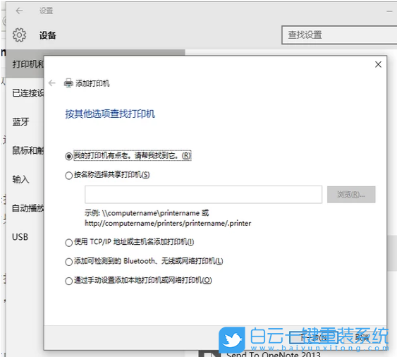Minimize the Settings window
The image size is (397, 357).
pyautogui.click(x=390, y=11)
